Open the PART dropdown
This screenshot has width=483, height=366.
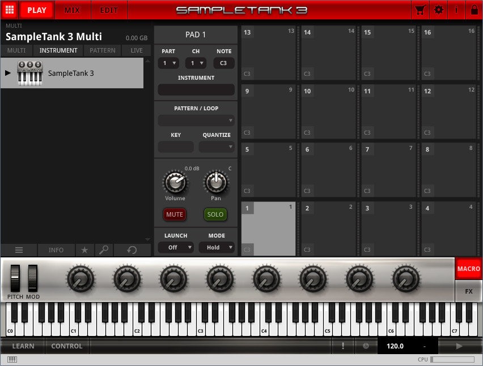point(168,63)
